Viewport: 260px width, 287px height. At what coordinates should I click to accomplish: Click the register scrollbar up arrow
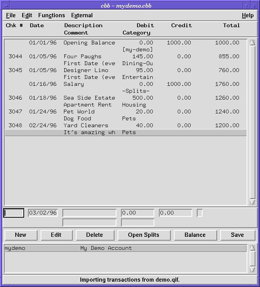(252, 43)
